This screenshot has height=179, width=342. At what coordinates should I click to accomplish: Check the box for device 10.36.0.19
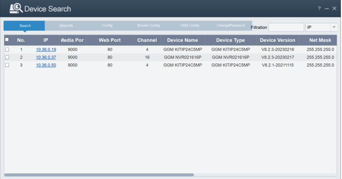click(7, 50)
